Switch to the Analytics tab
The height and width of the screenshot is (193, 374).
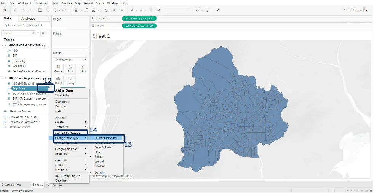pyautogui.click(x=28, y=19)
